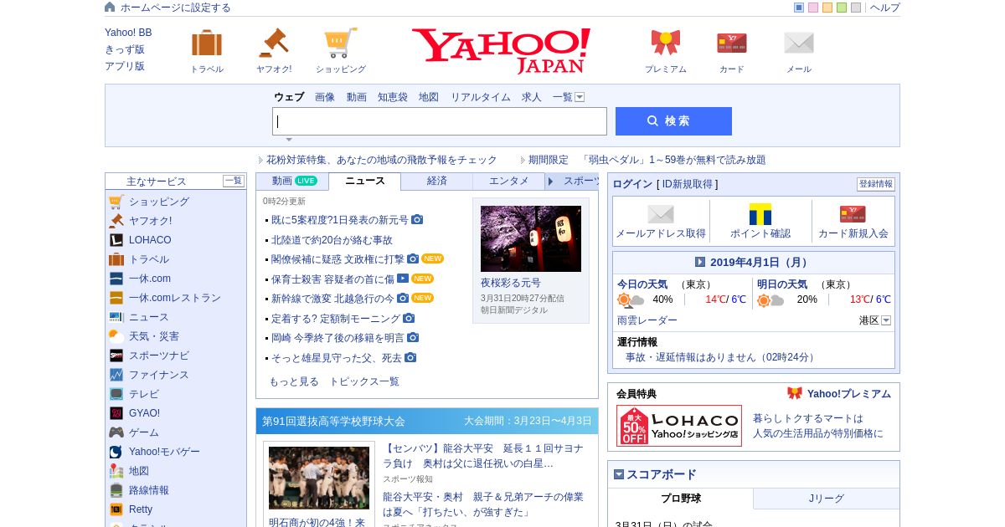Select the Jリーグ scoreboard tab
This screenshot has height=527, width=1005.
pyautogui.click(x=827, y=499)
